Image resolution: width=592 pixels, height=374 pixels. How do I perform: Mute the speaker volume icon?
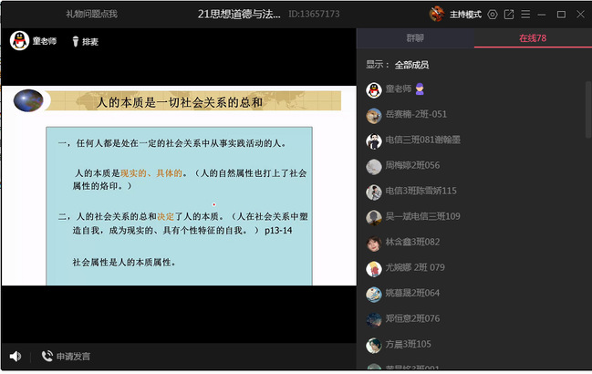pyautogui.click(x=16, y=356)
